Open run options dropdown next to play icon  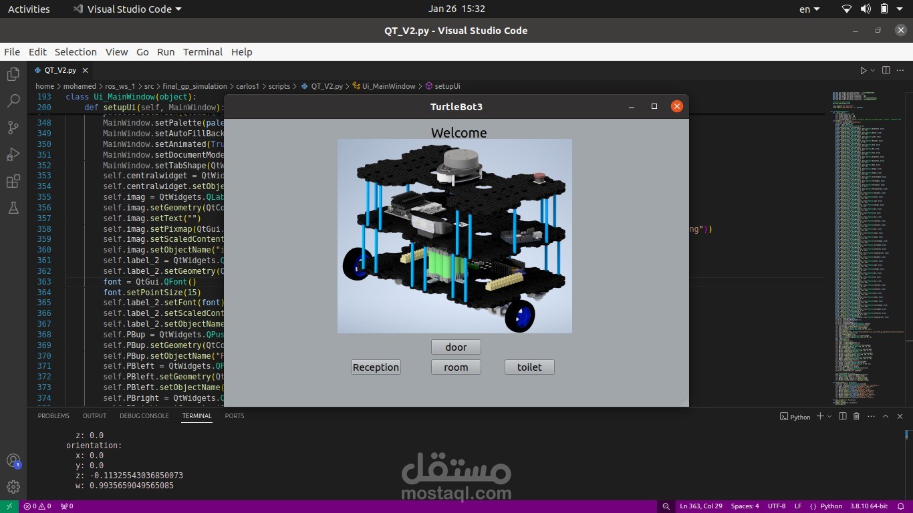(x=872, y=70)
